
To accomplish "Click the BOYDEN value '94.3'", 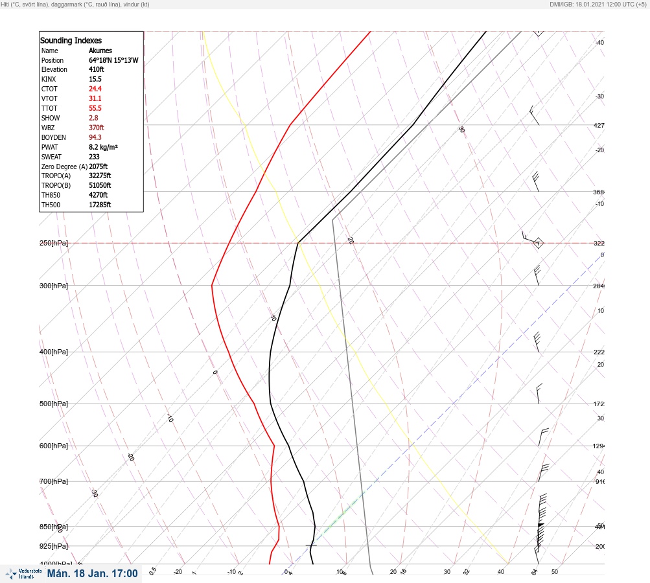I will pos(95,137).
